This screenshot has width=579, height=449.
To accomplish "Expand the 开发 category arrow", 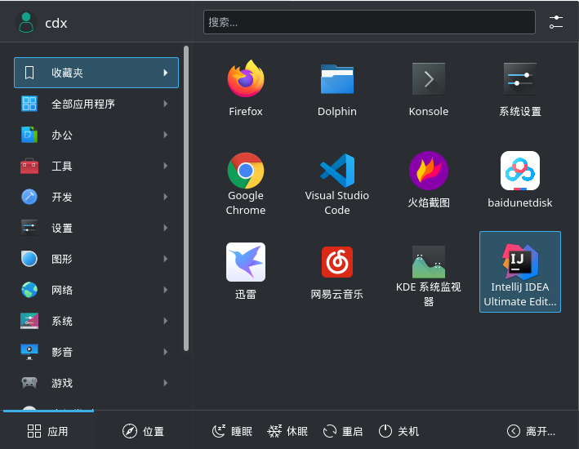I will pyautogui.click(x=166, y=197).
